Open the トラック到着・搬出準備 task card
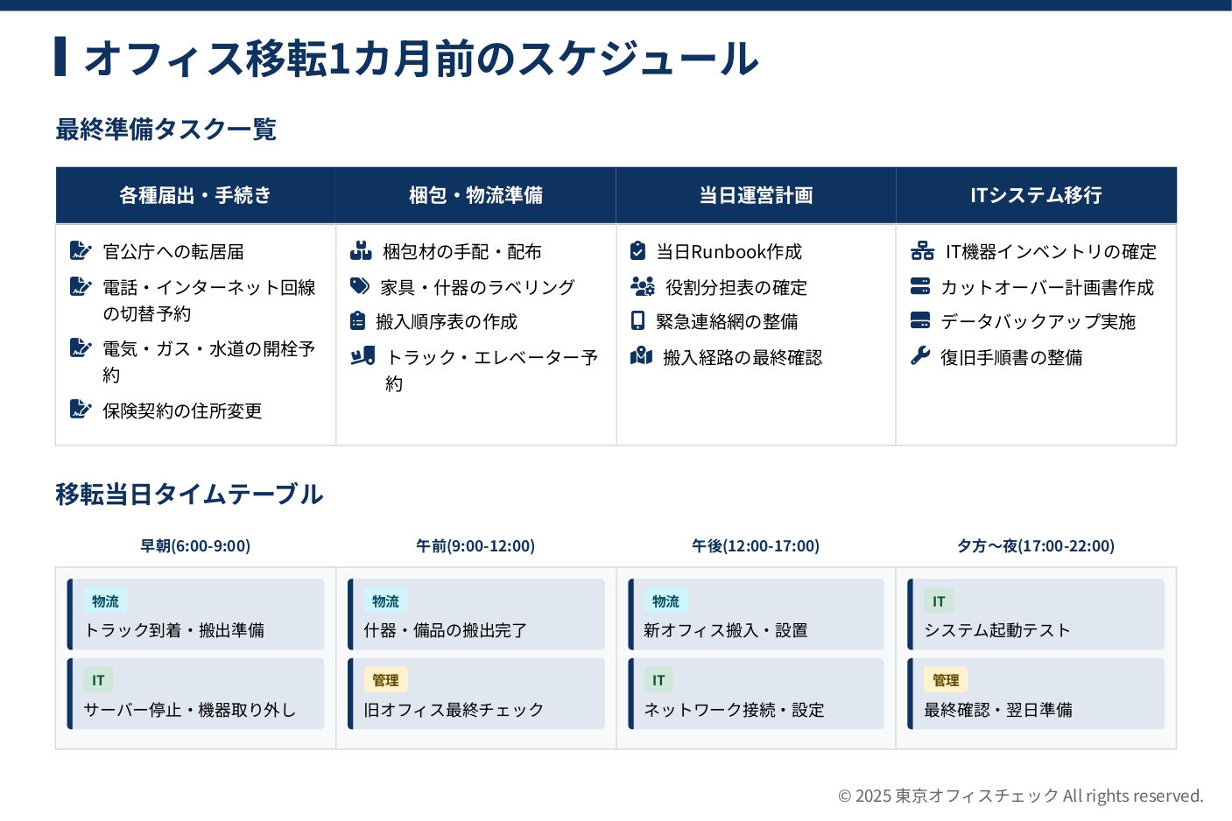 tap(195, 614)
